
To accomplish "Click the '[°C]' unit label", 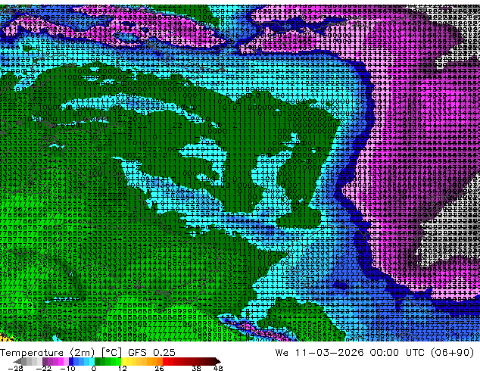I will tap(112, 353).
